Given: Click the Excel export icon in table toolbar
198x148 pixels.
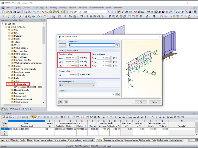Looking at the screenshot, I should 95,117.
